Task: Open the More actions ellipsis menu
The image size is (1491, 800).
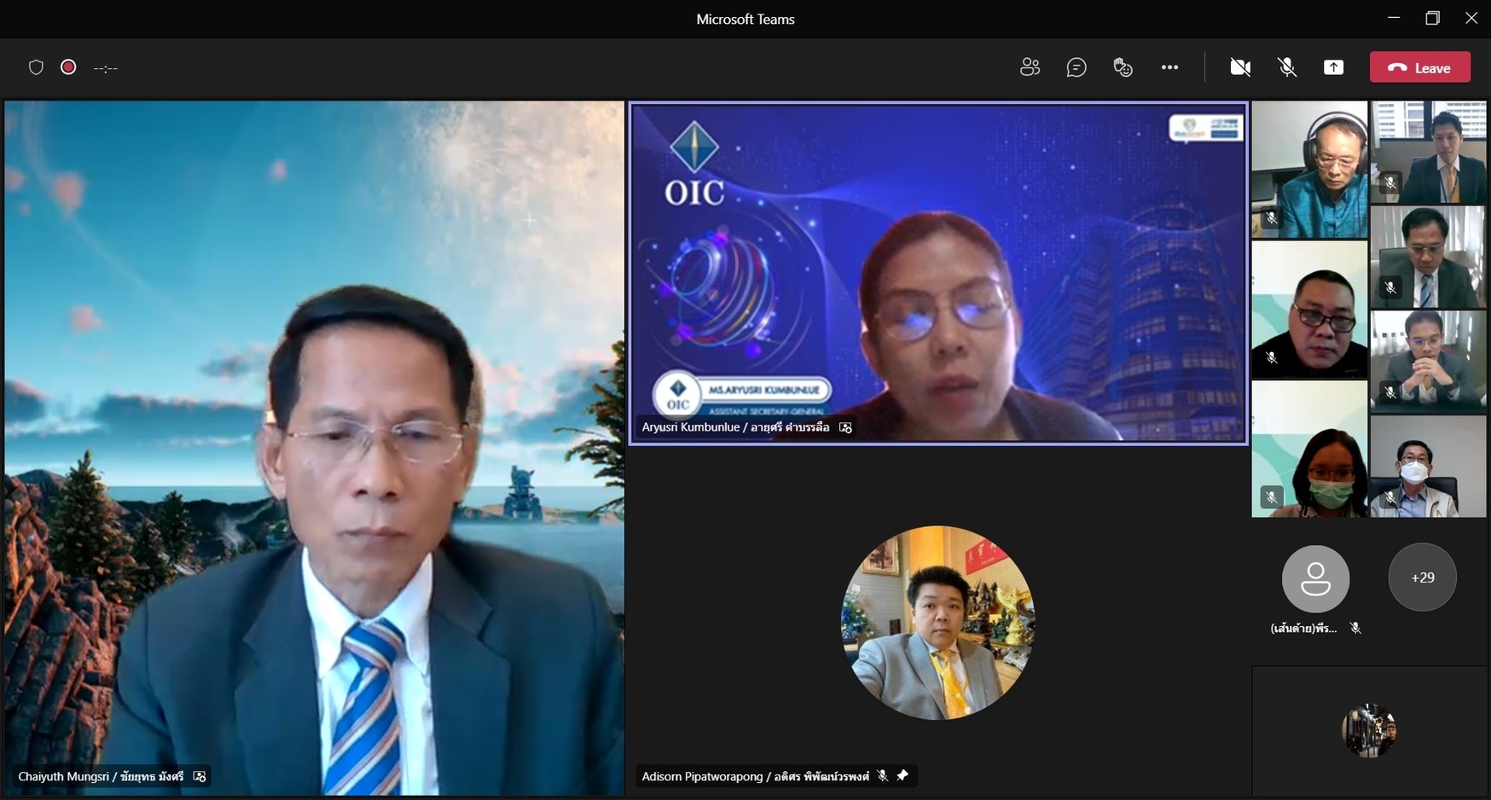Action: point(1169,67)
